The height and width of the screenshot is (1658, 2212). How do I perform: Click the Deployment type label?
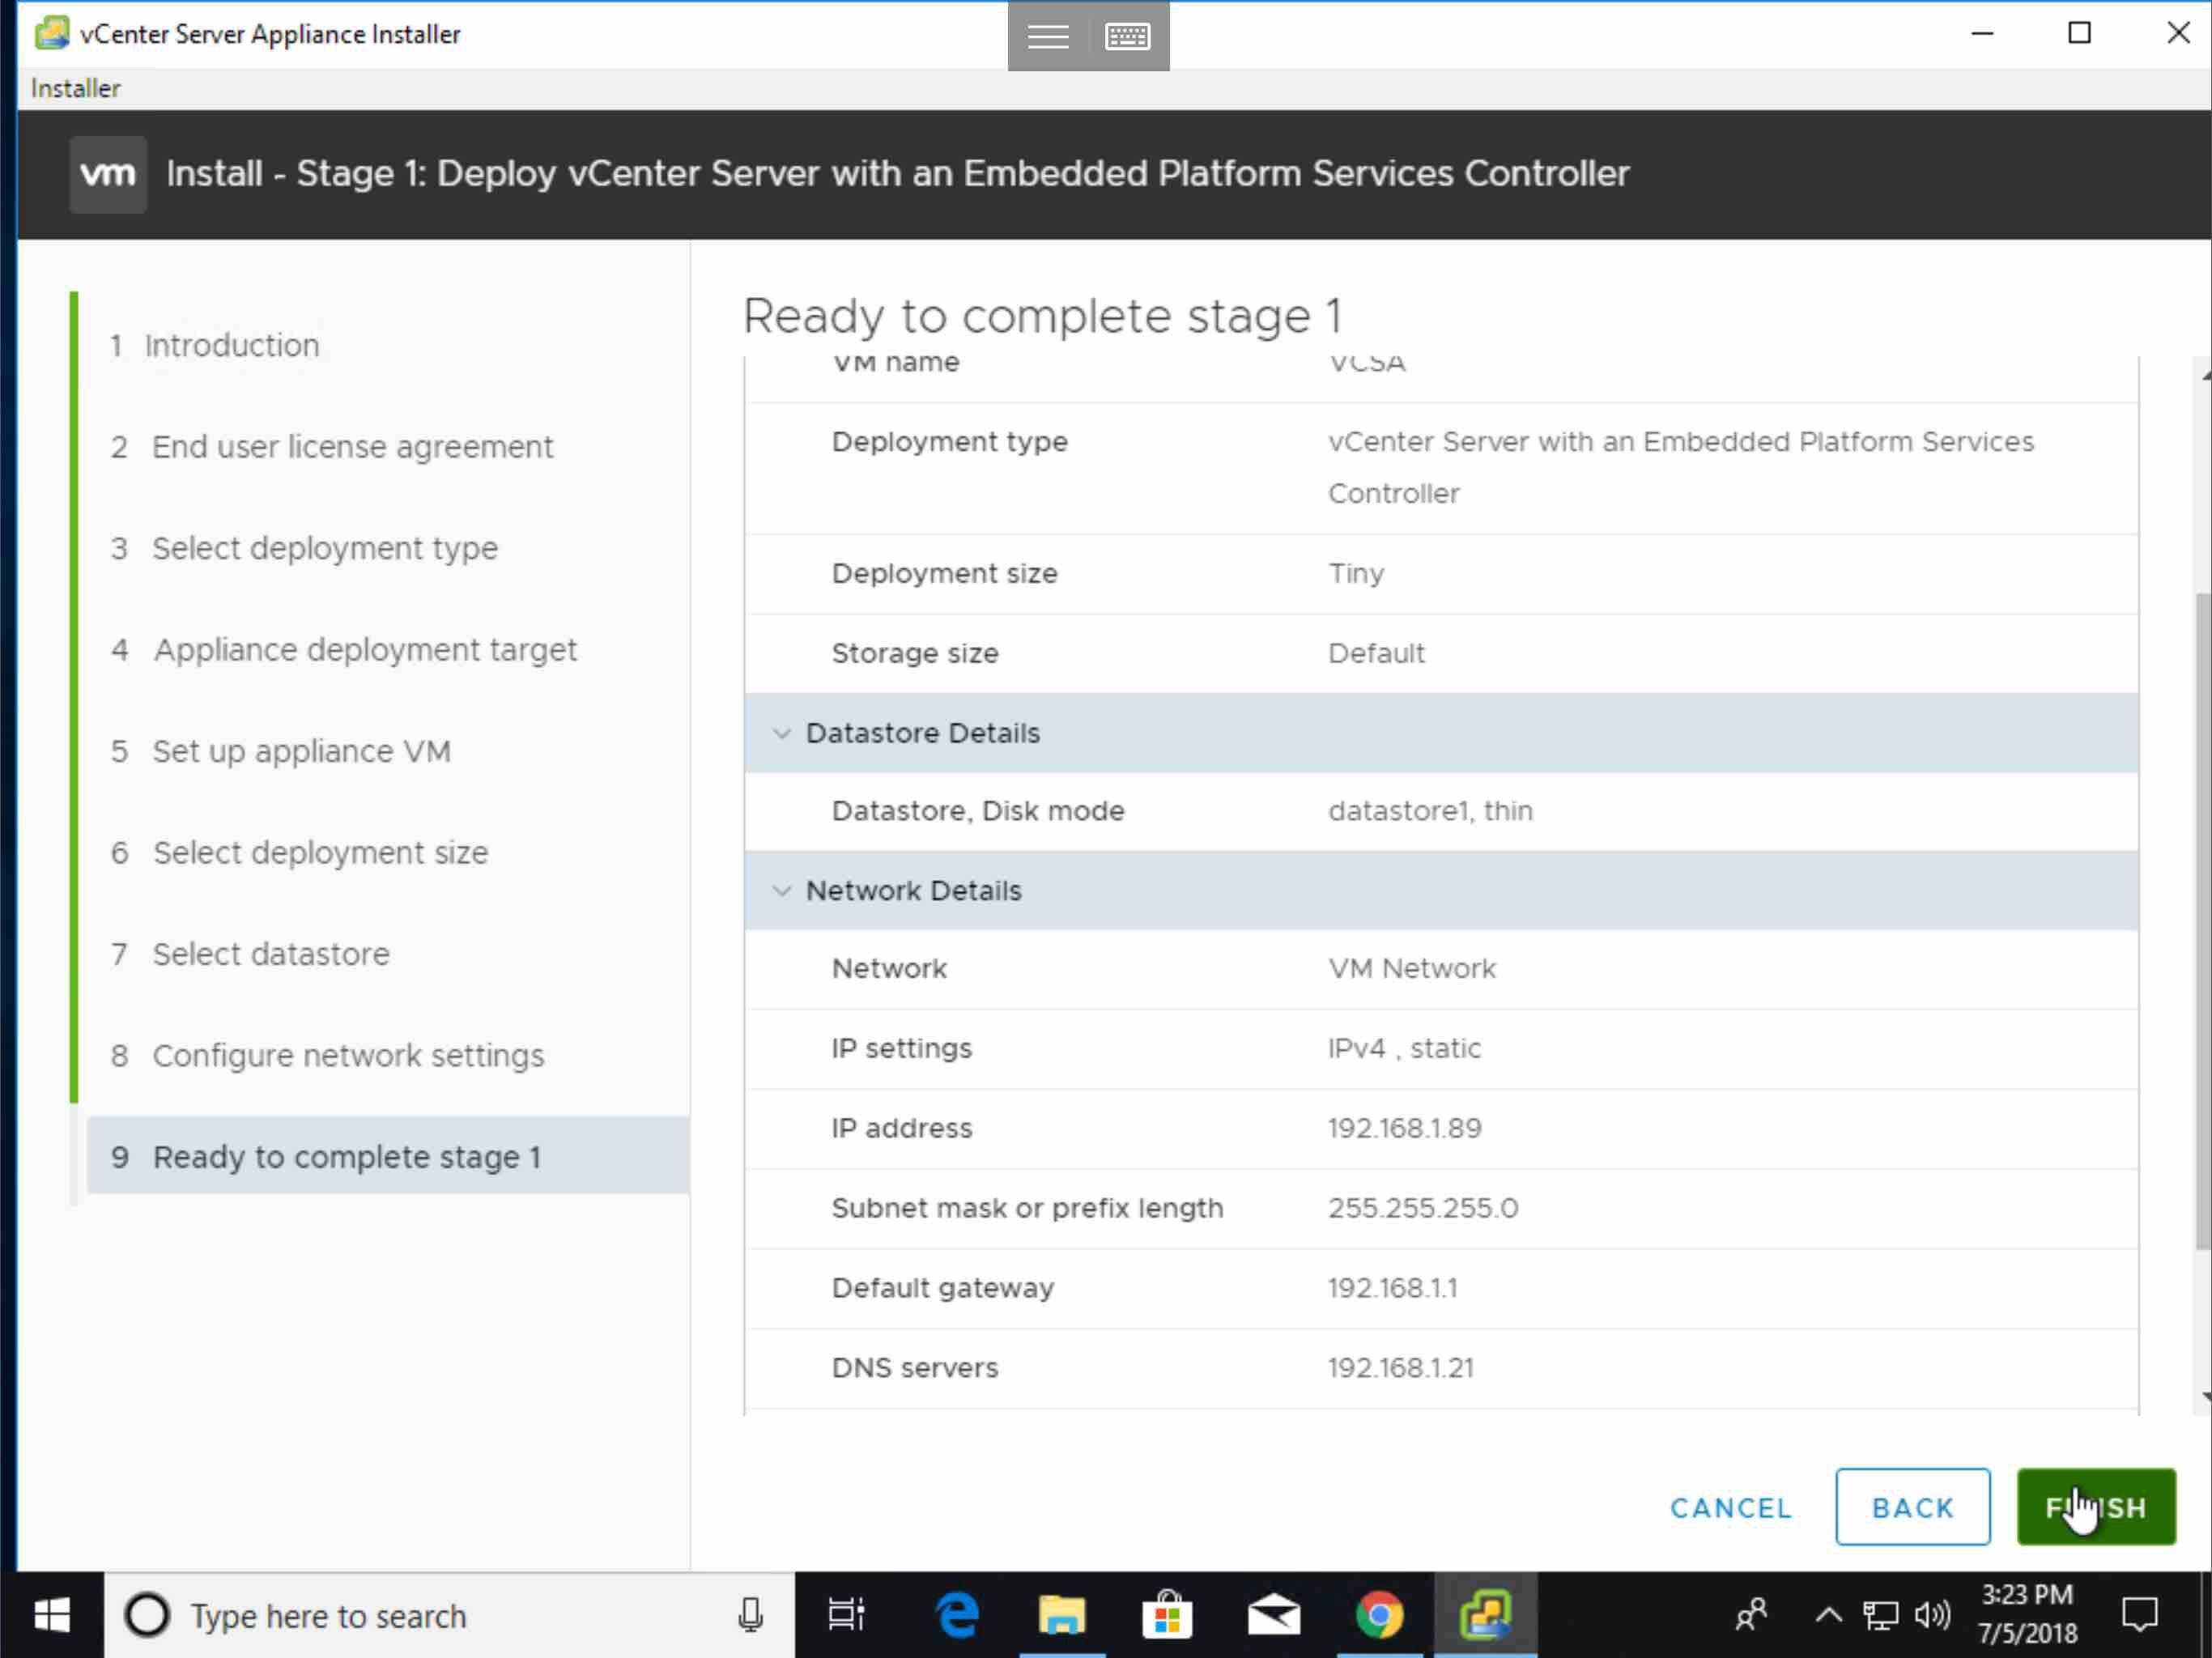point(949,442)
